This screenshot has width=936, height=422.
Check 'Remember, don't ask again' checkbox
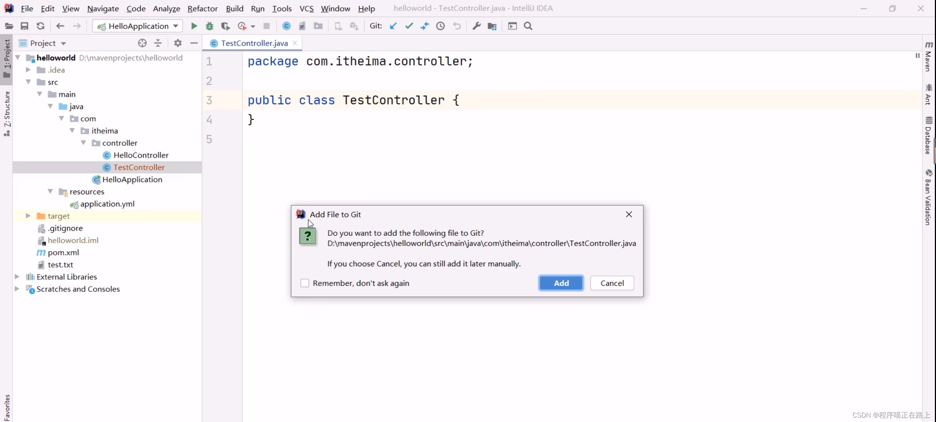[x=305, y=283]
